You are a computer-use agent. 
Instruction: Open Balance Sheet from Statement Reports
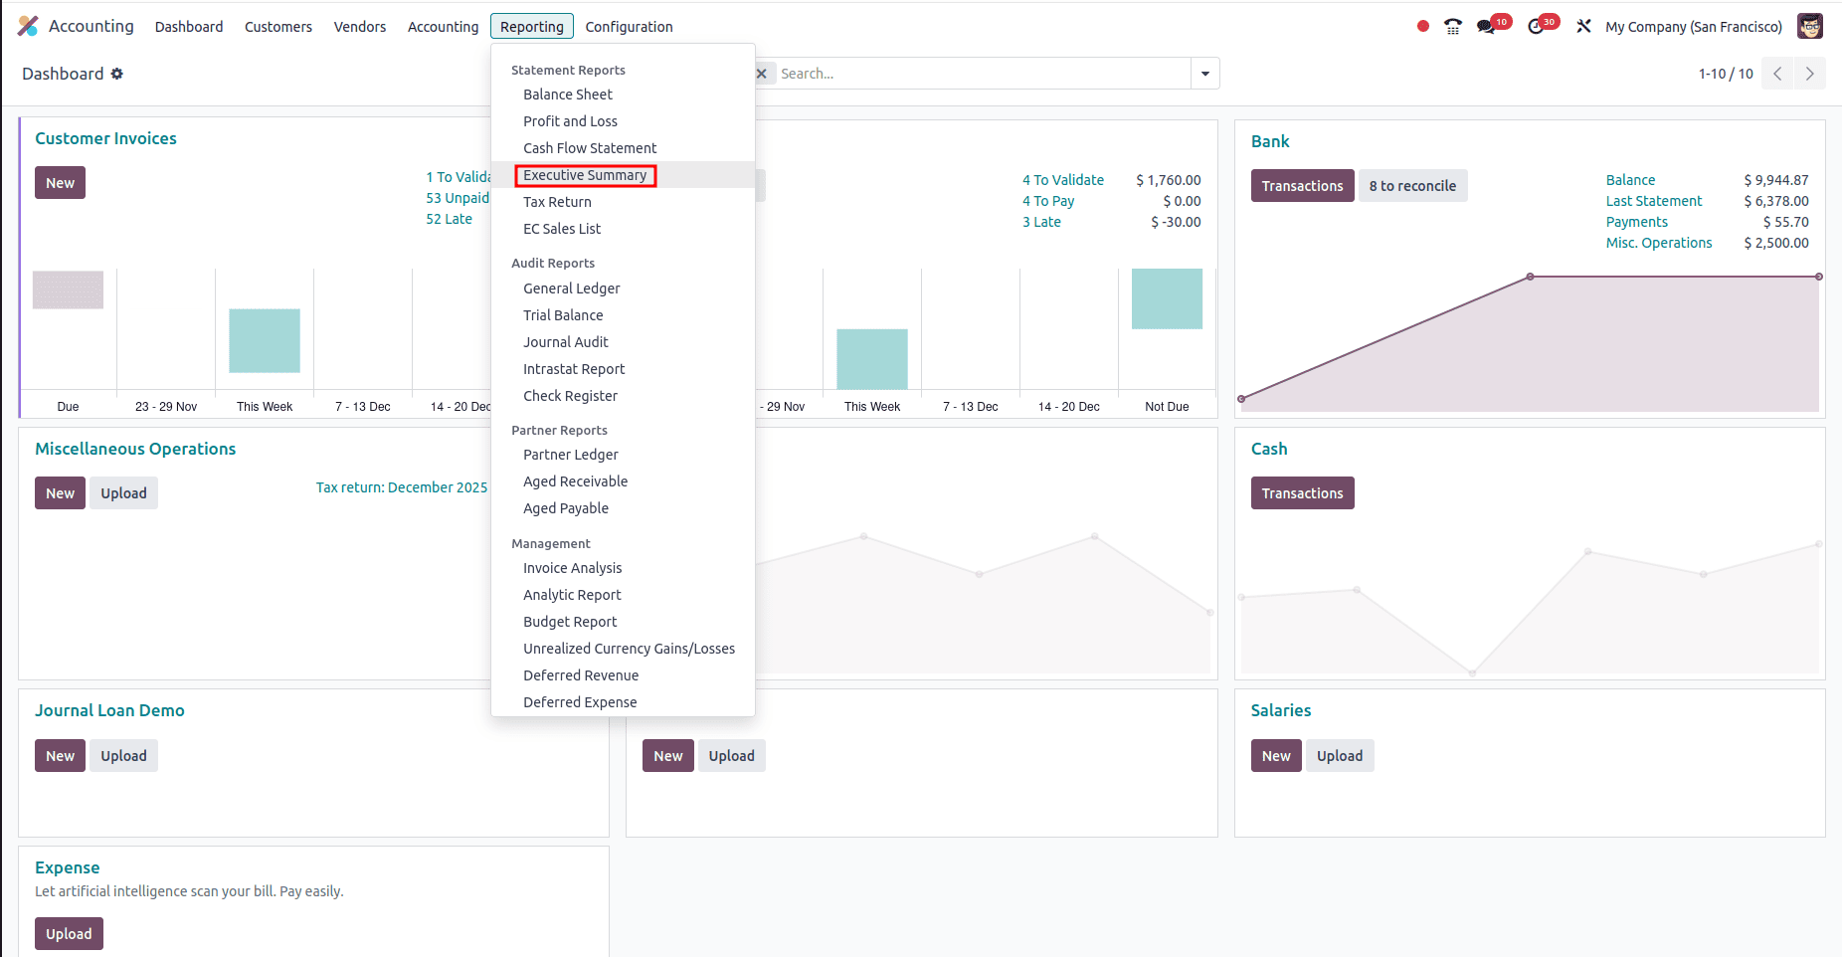(x=568, y=94)
